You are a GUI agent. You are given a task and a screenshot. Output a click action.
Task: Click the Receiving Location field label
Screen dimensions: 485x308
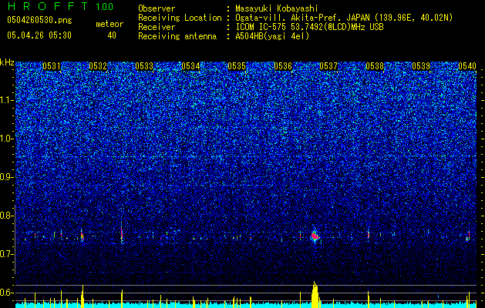coord(180,18)
